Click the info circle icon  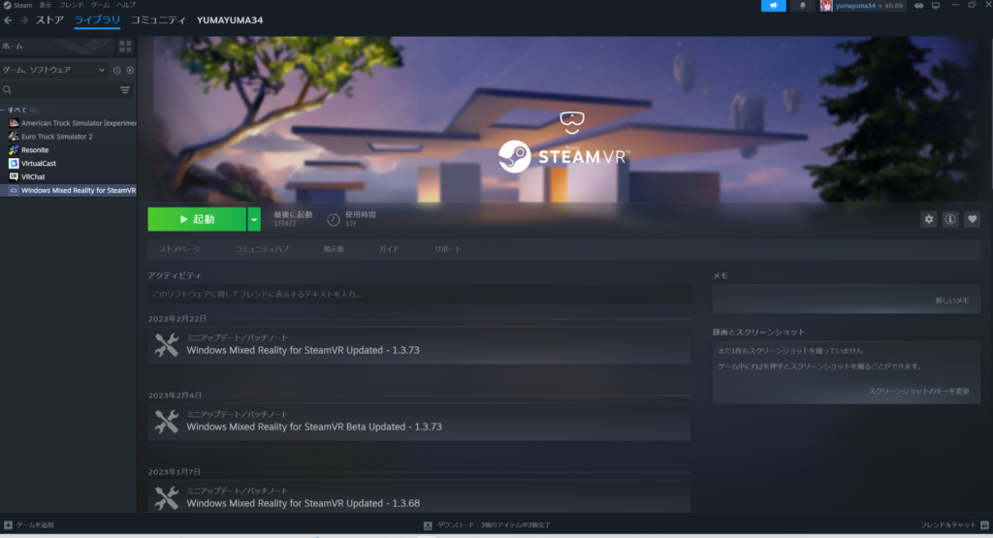click(x=950, y=219)
